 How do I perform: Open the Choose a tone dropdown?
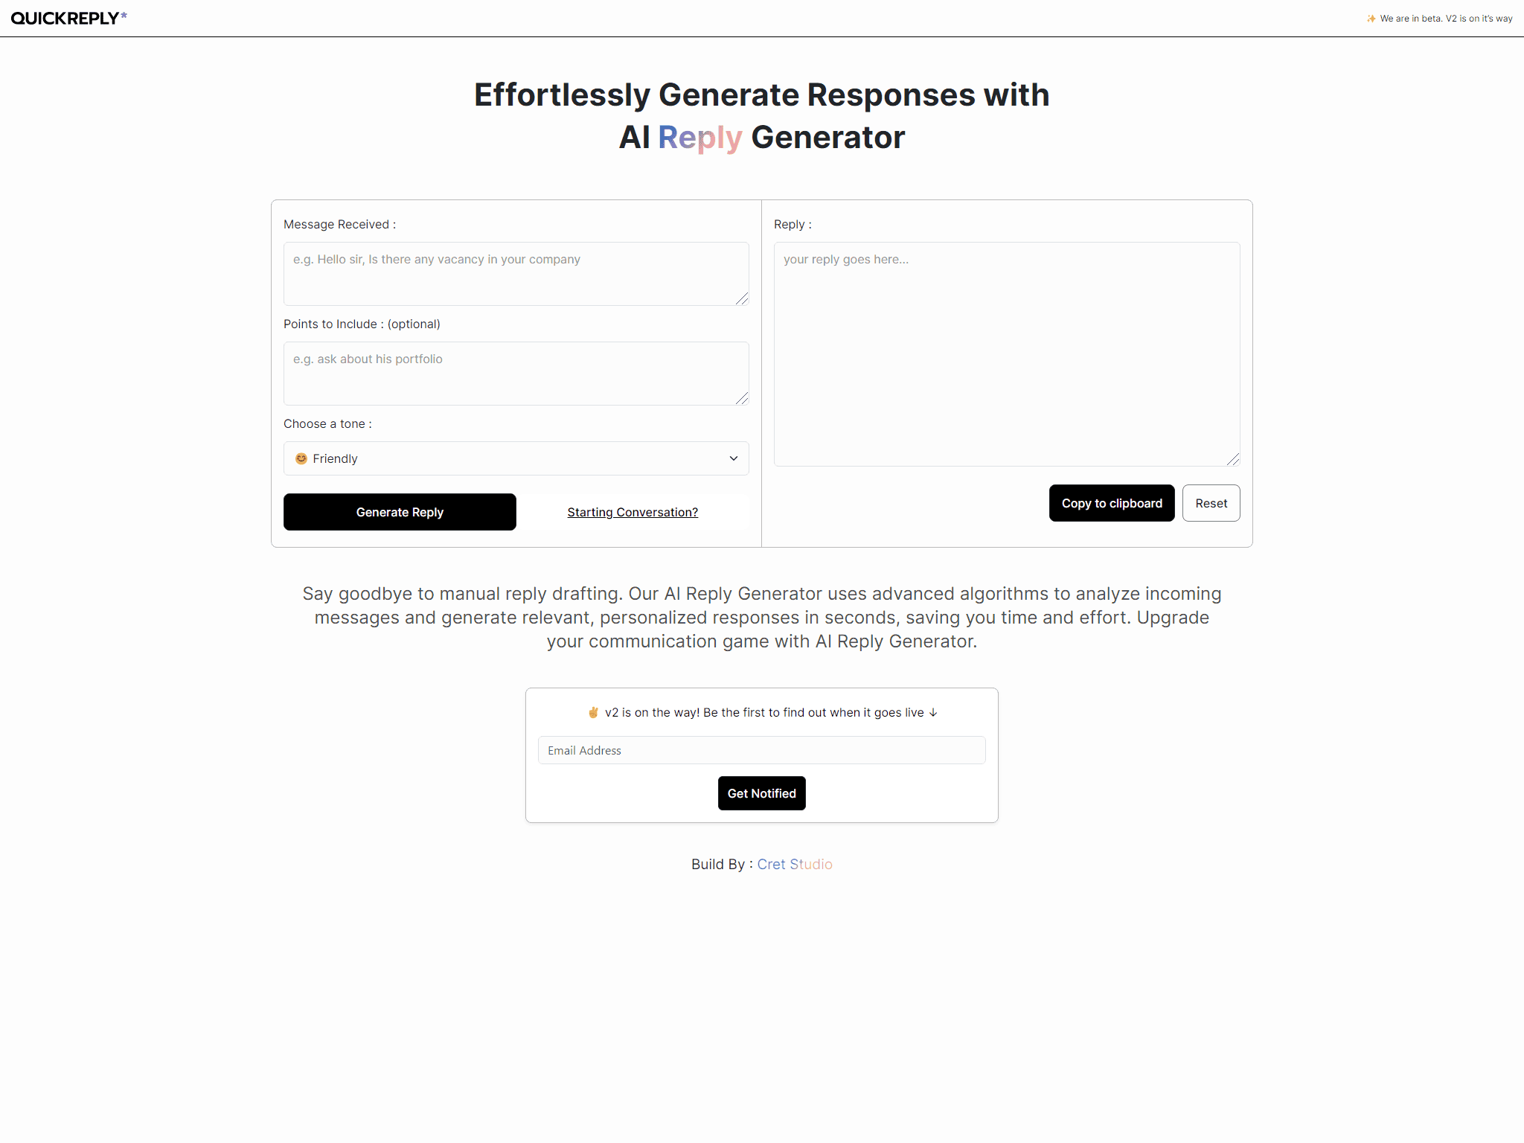[516, 458]
